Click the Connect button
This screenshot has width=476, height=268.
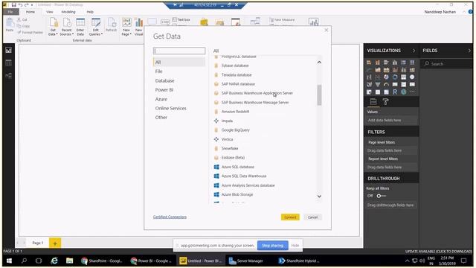[290, 217]
